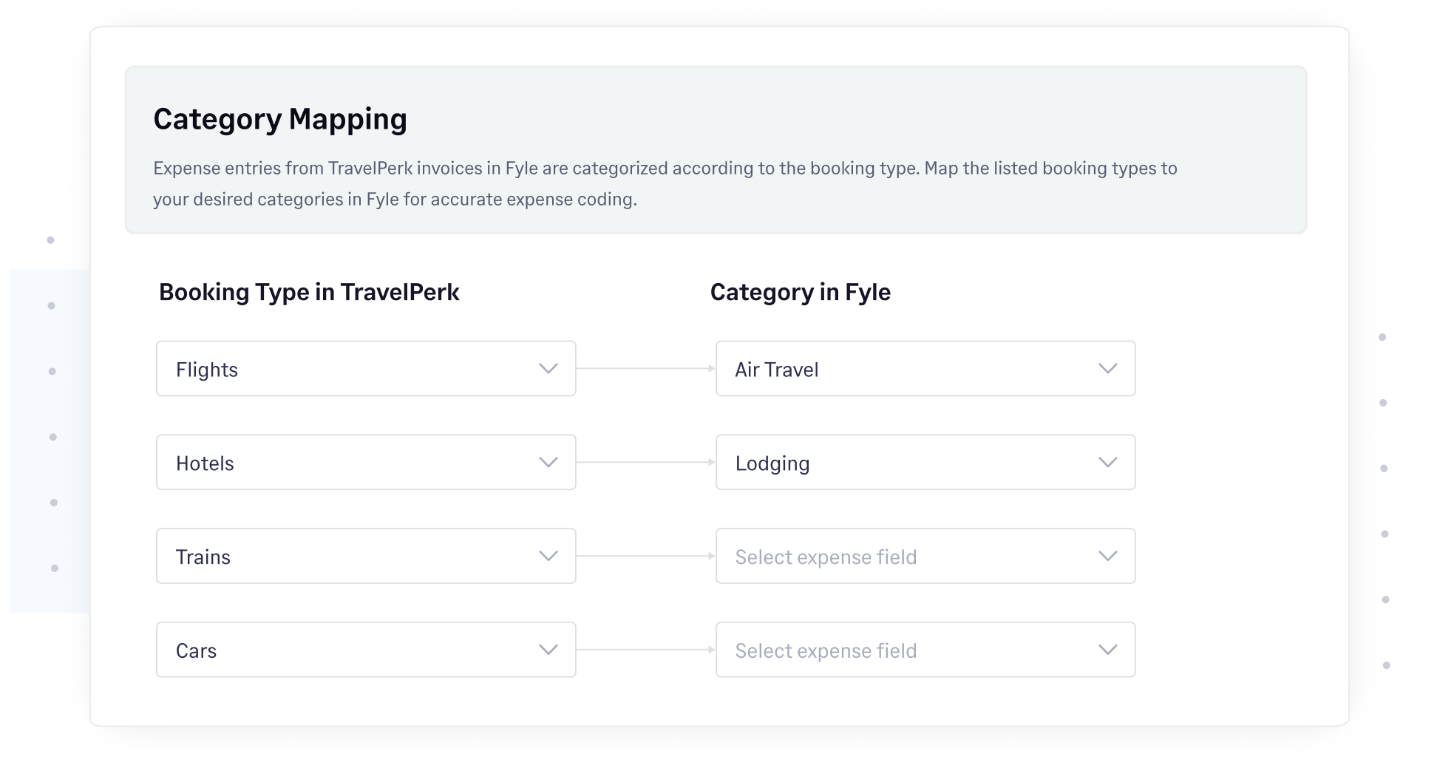Click the Category in Fyle header
Viewport: 1437px width, 768px height.
click(800, 293)
